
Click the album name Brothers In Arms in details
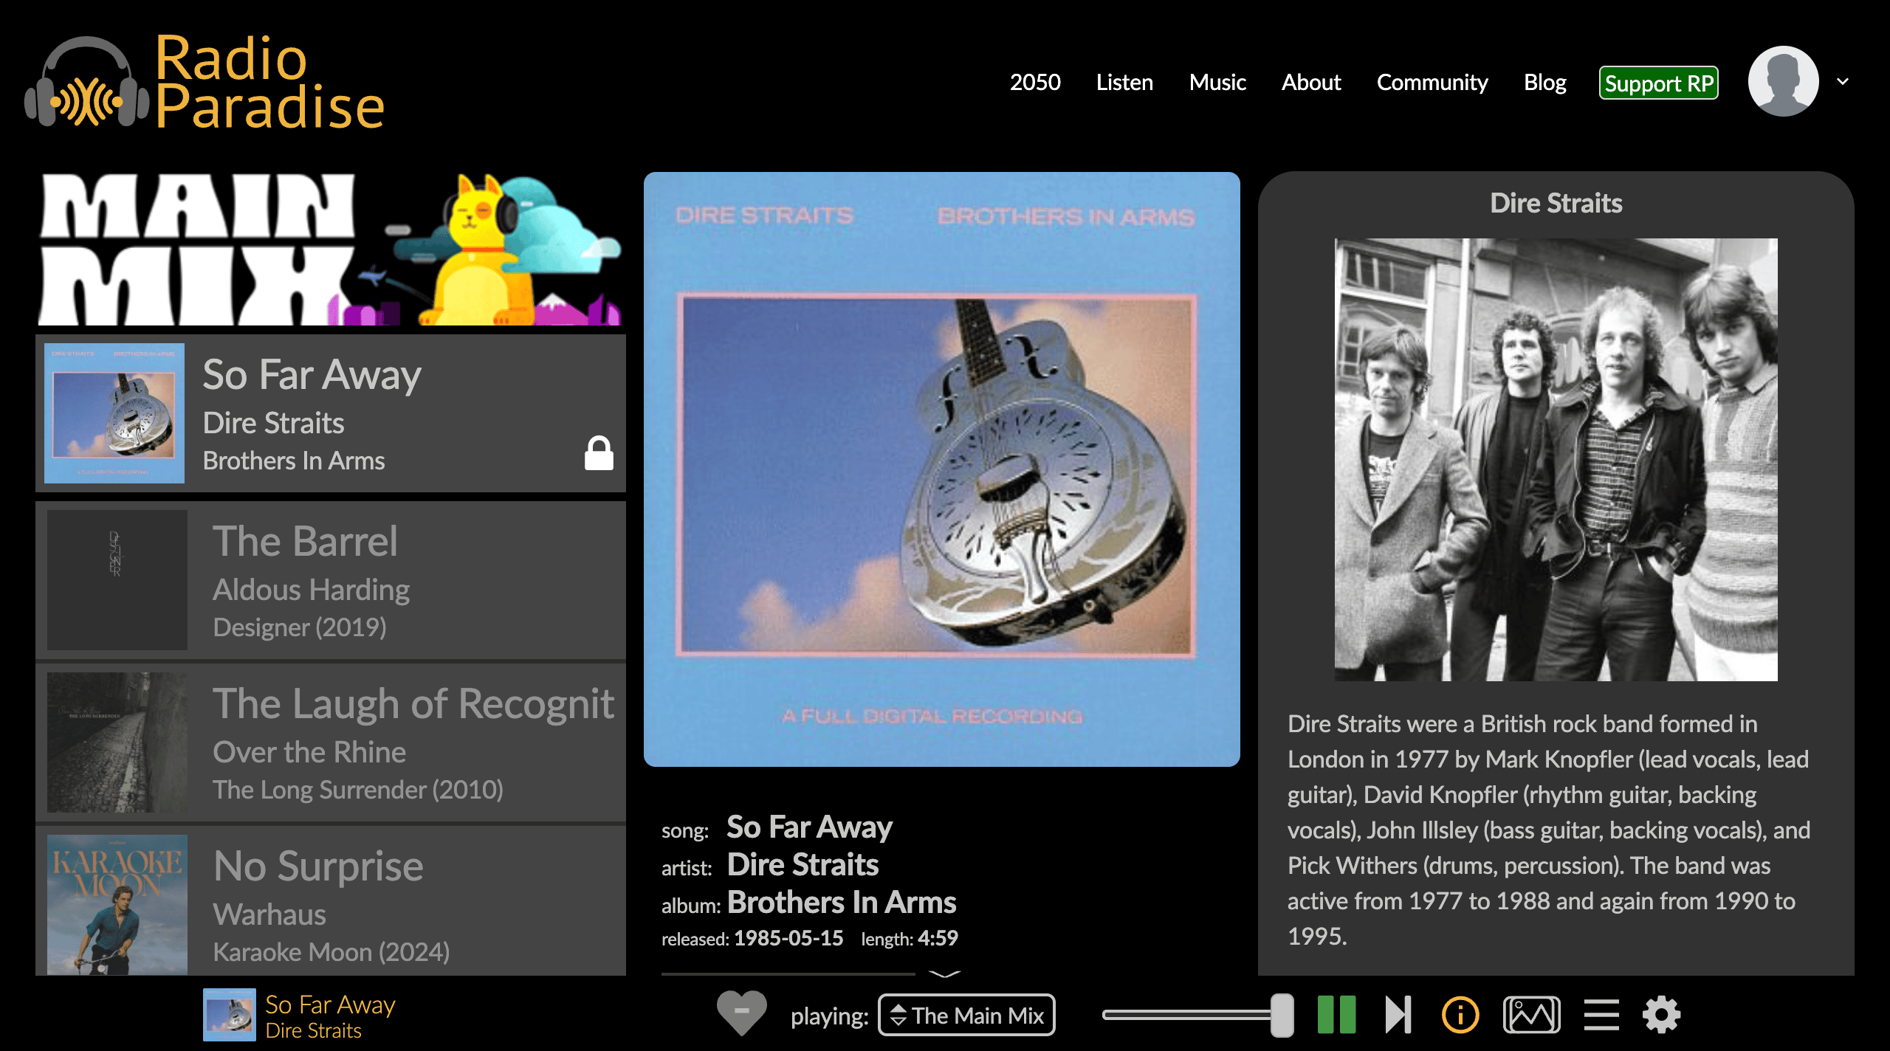tap(842, 902)
